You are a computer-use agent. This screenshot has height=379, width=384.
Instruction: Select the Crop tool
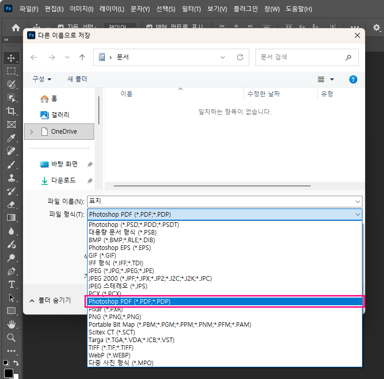[x=11, y=111]
